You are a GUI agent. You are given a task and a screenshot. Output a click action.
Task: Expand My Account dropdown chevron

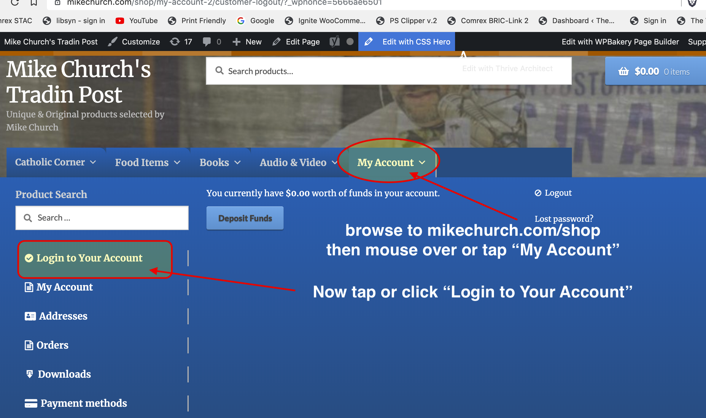click(422, 162)
